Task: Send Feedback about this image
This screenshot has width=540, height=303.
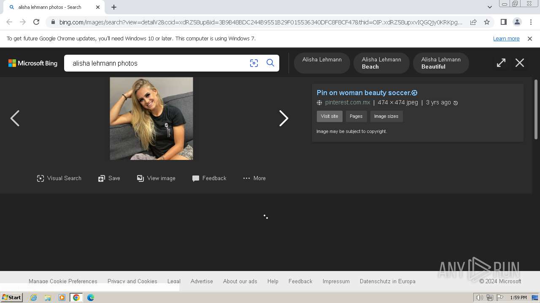Action: pyautogui.click(x=209, y=178)
